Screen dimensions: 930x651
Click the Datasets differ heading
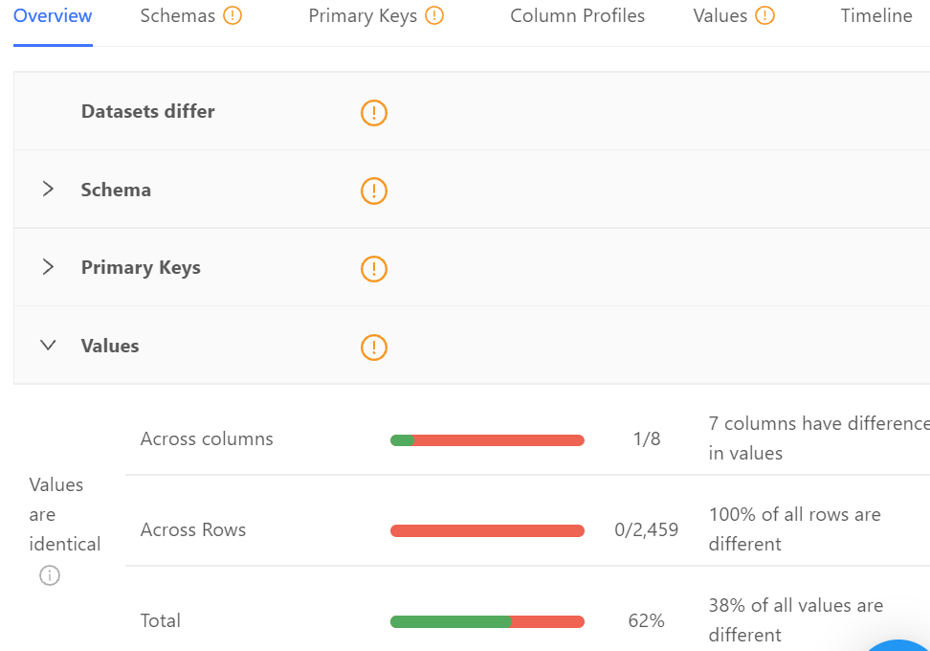[x=147, y=111]
